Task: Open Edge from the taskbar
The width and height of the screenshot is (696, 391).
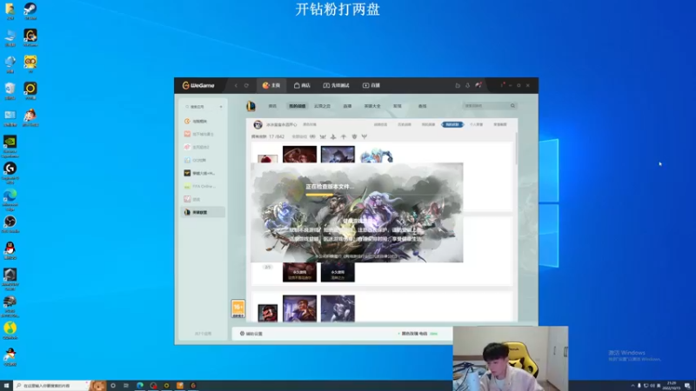Action: (140, 386)
